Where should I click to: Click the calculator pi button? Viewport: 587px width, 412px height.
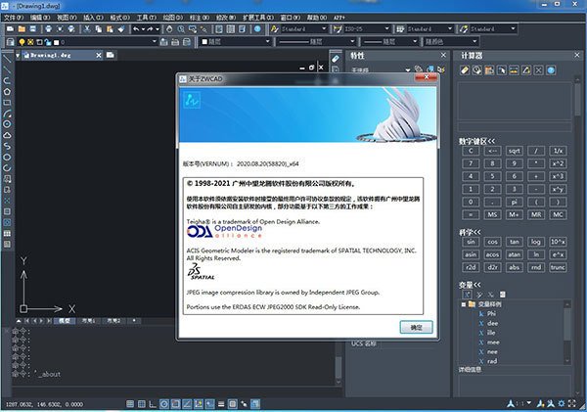tap(514, 202)
